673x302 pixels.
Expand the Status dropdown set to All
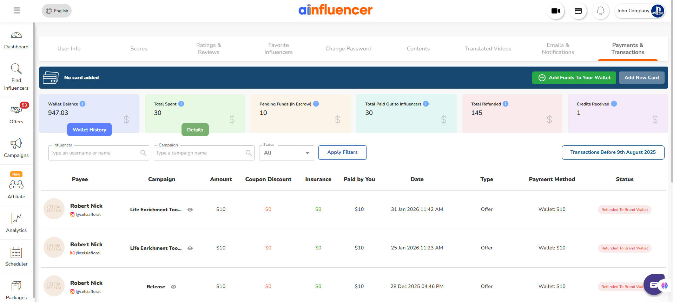click(286, 153)
